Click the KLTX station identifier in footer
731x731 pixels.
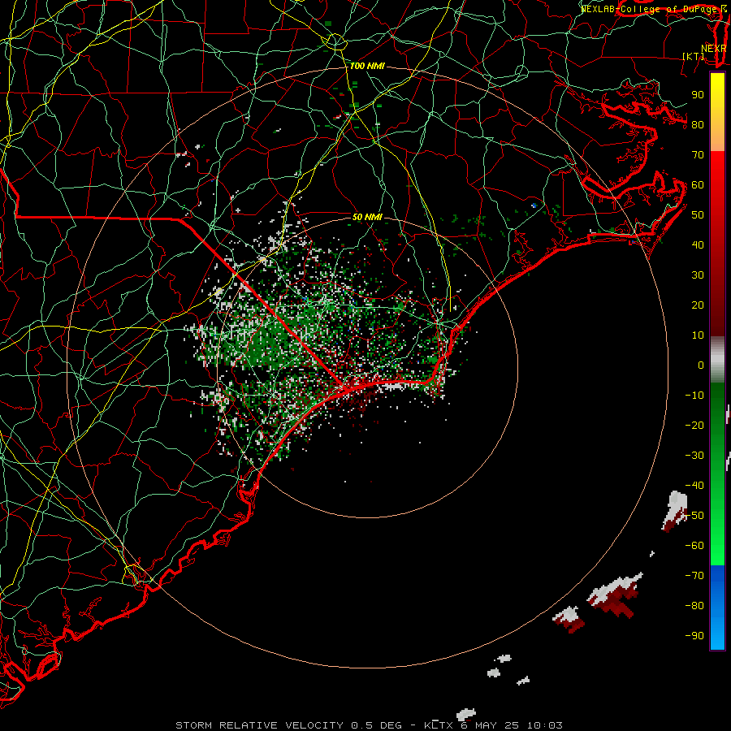point(439,725)
